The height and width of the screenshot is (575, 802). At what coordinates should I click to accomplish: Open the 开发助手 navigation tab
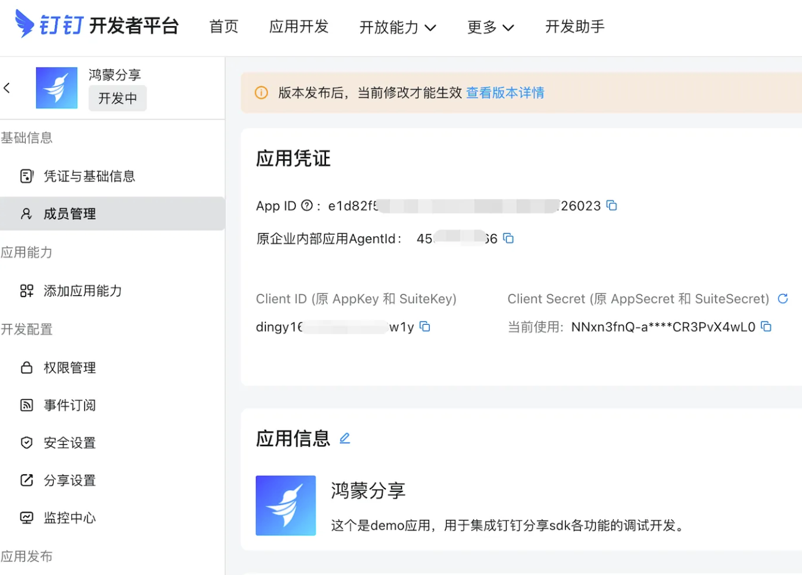(x=575, y=27)
